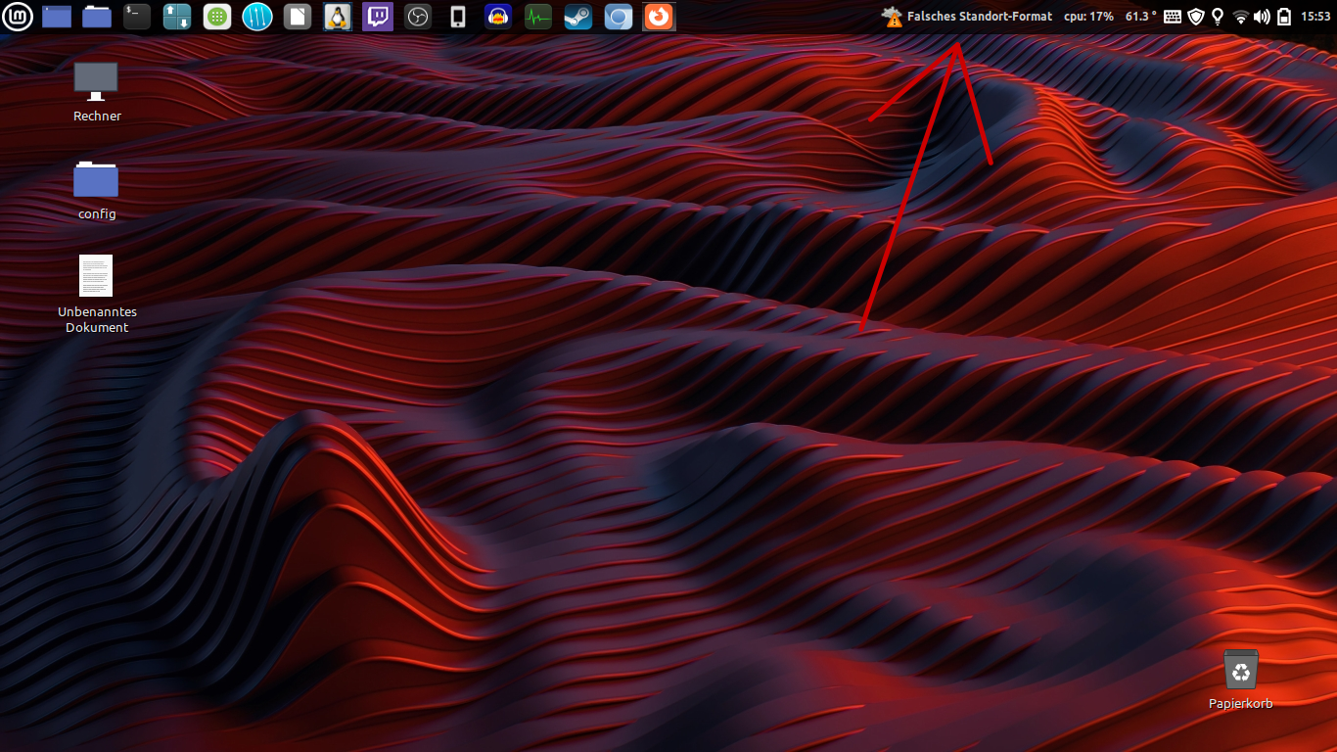Select the Papierkorb trash icon

pos(1240,679)
